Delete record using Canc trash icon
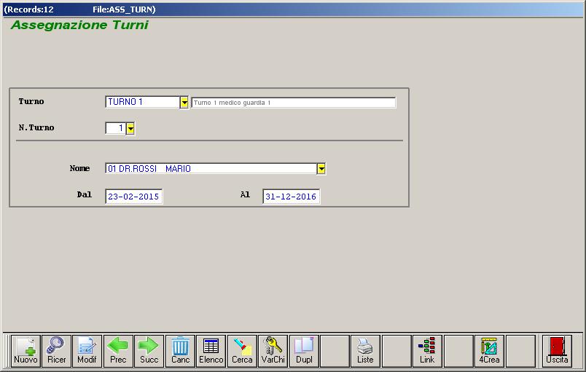Screen dimensions: 586x372 point(180,351)
